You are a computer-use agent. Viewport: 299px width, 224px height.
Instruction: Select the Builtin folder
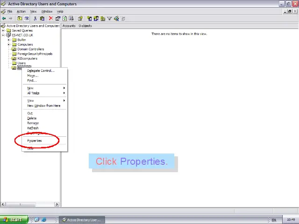click(x=21, y=40)
